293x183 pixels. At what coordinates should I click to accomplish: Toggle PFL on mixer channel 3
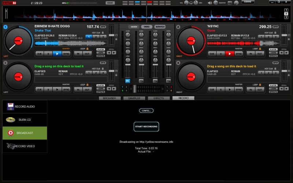(x=155, y=81)
